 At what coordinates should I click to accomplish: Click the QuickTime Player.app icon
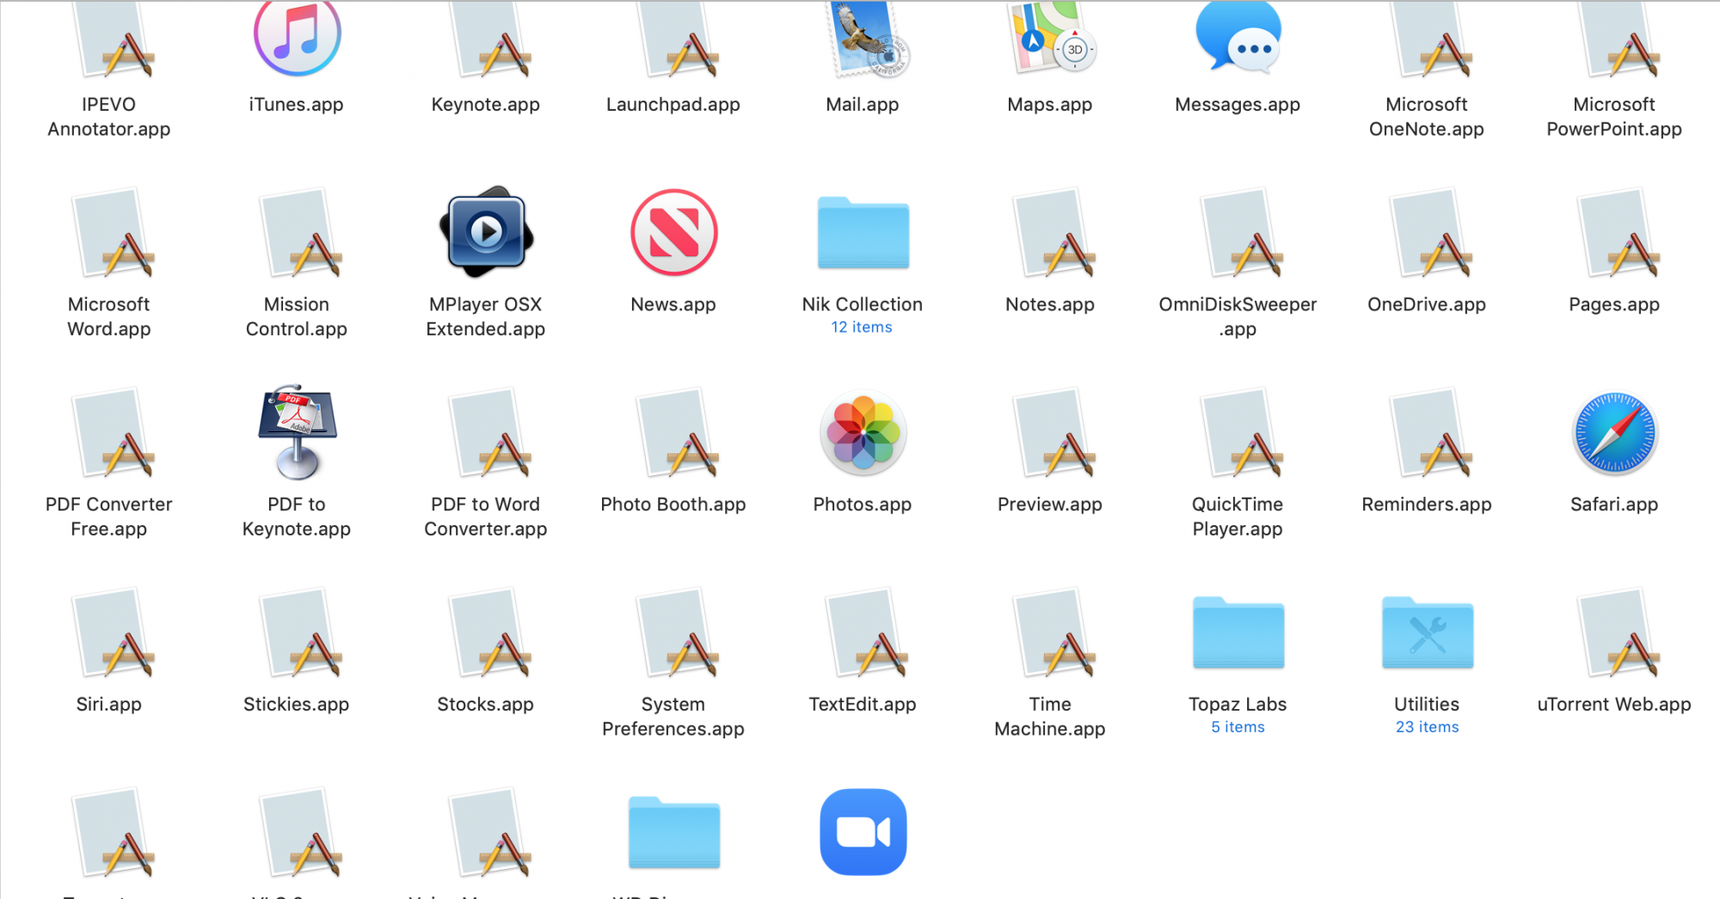1242,433
